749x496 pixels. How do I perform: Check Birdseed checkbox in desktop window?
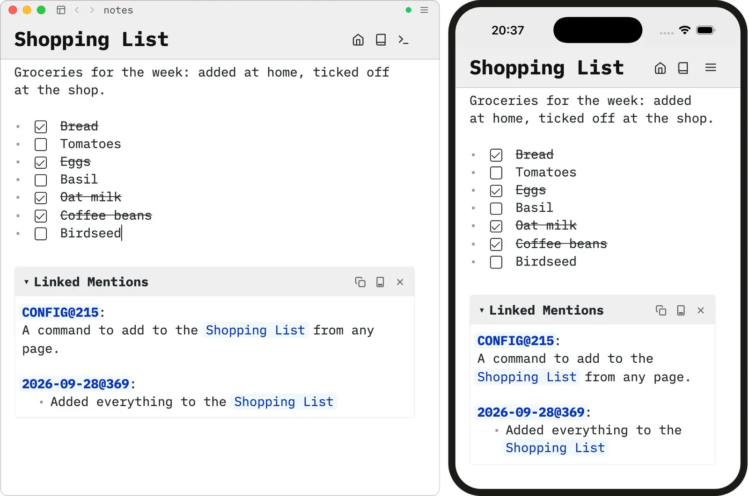coord(41,234)
